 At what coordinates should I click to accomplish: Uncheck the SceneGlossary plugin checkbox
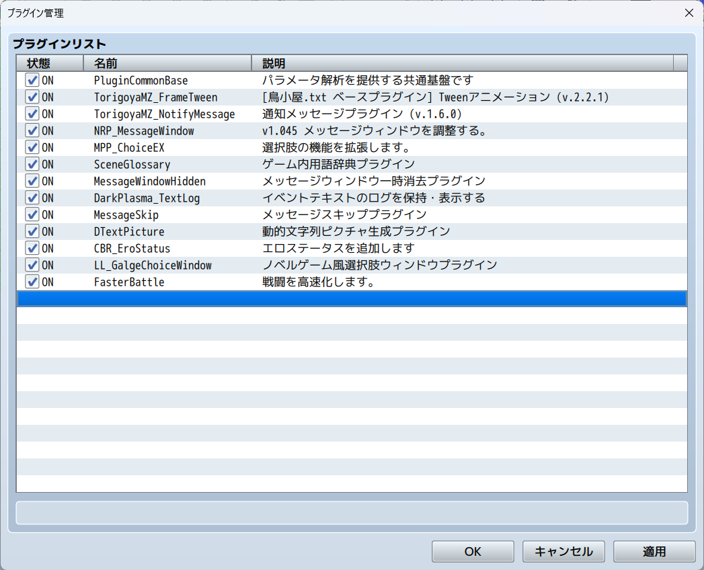coord(32,164)
